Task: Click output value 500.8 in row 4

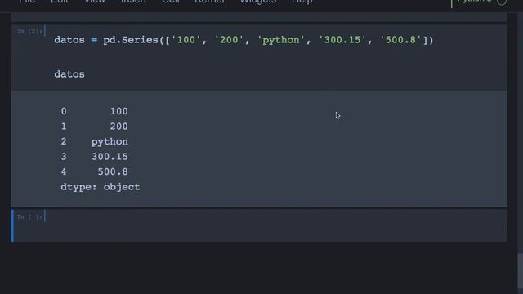Action: pyautogui.click(x=113, y=171)
